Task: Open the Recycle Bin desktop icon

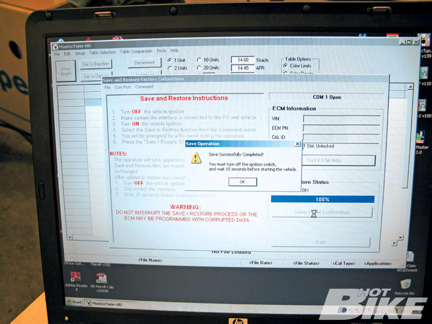Action: click(x=405, y=287)
